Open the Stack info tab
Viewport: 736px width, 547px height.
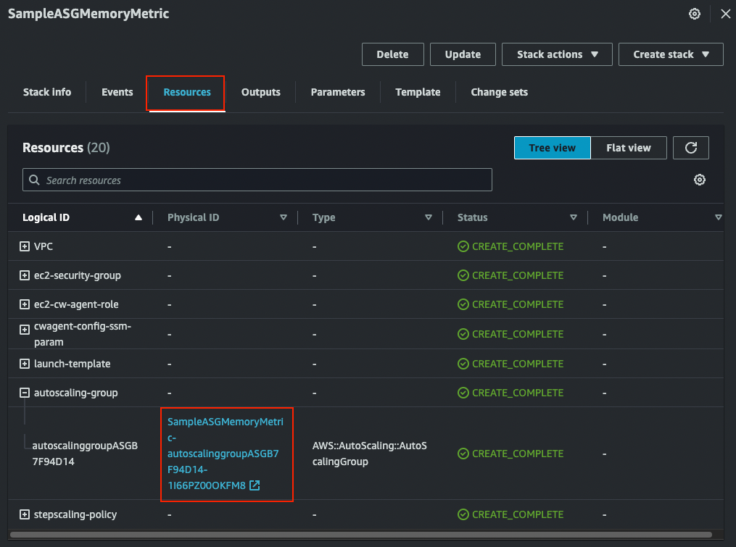[x=47, y=92]
